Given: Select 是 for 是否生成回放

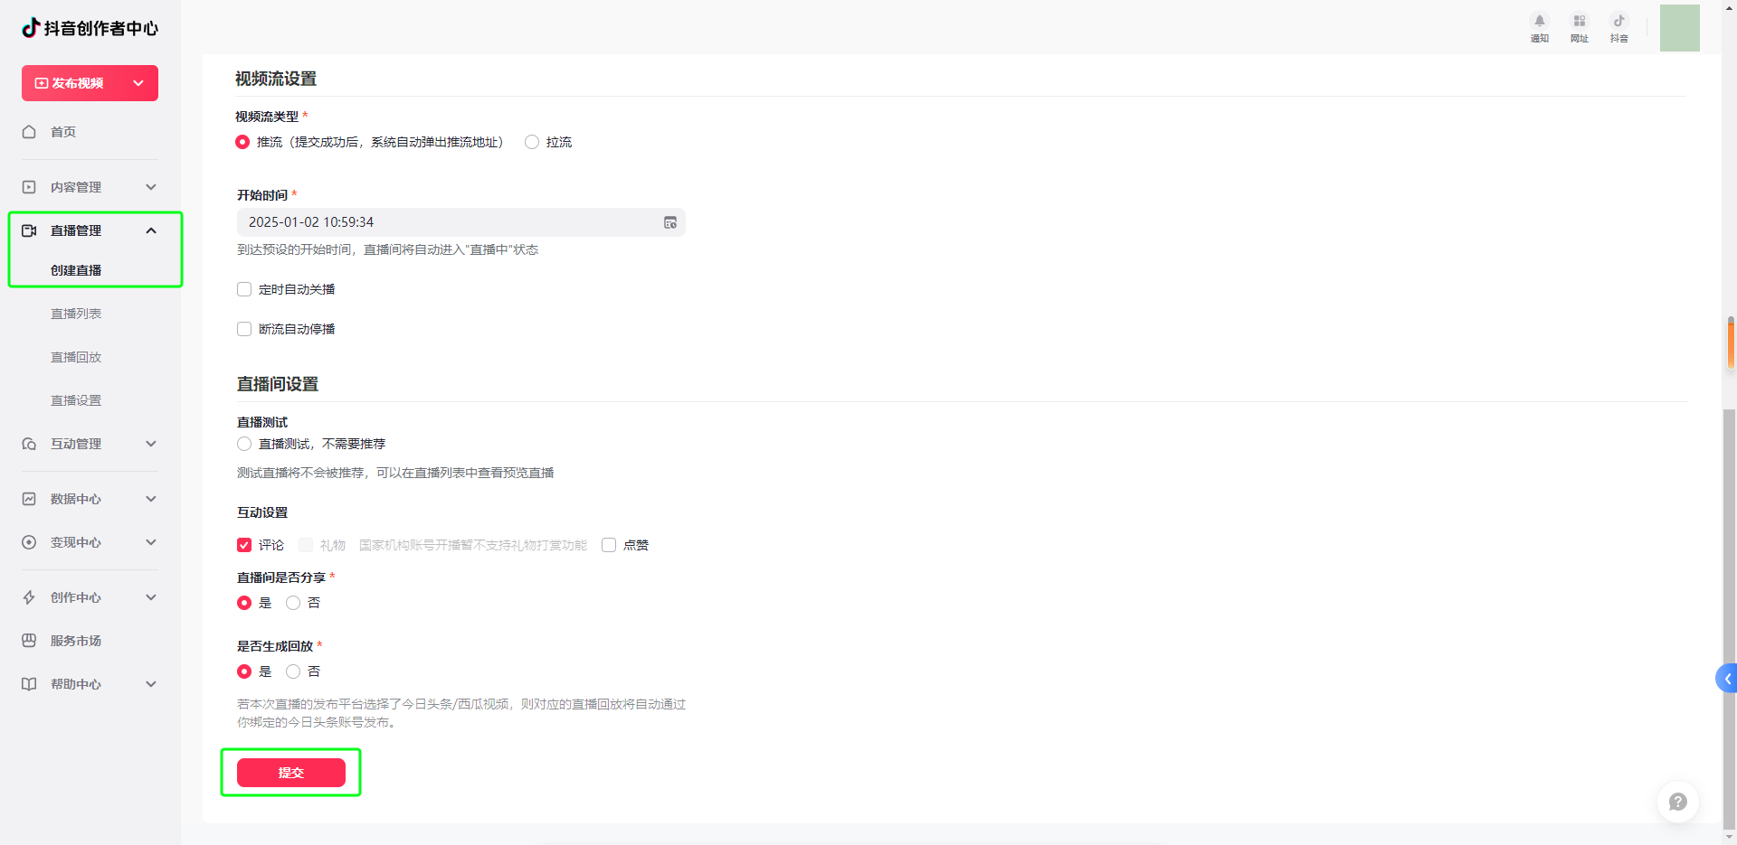Looking at the screenshot, I should click(244, 671).
